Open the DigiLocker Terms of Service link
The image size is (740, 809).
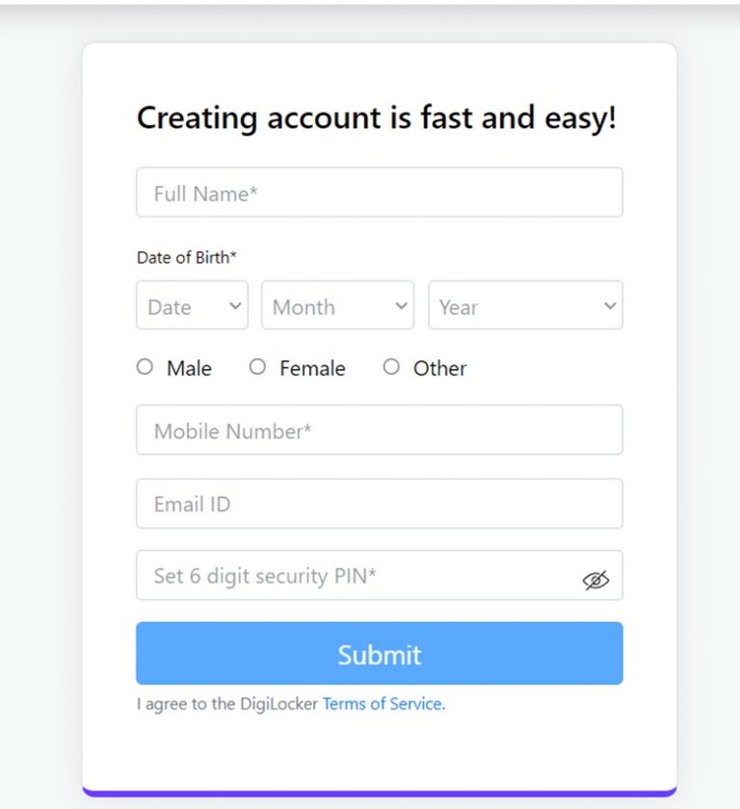click(x=380, y=703)
